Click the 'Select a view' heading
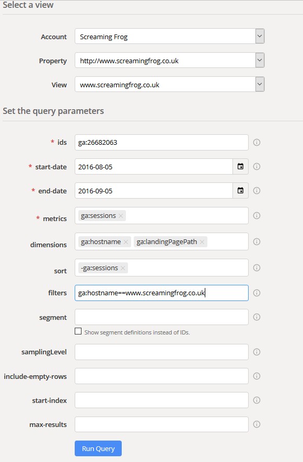 [x=28, y=5]
